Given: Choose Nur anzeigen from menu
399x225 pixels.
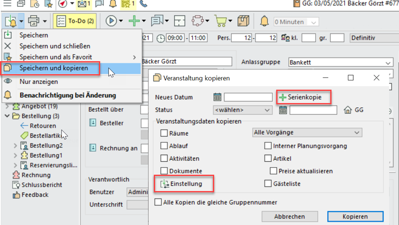Looking at the screenshot, I should (x=39, y=82).
